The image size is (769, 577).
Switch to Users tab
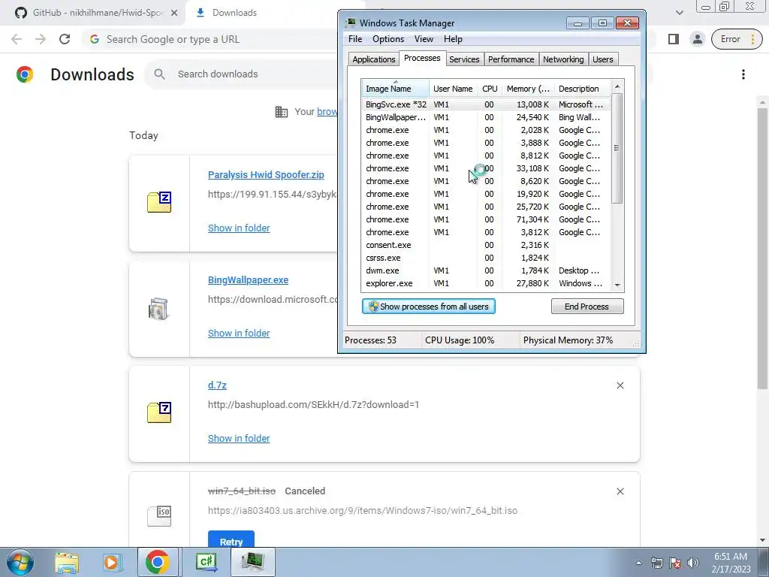tap(603, 59)
